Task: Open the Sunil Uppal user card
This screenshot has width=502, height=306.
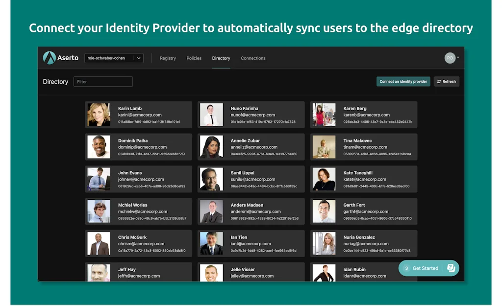Action: 251,179
